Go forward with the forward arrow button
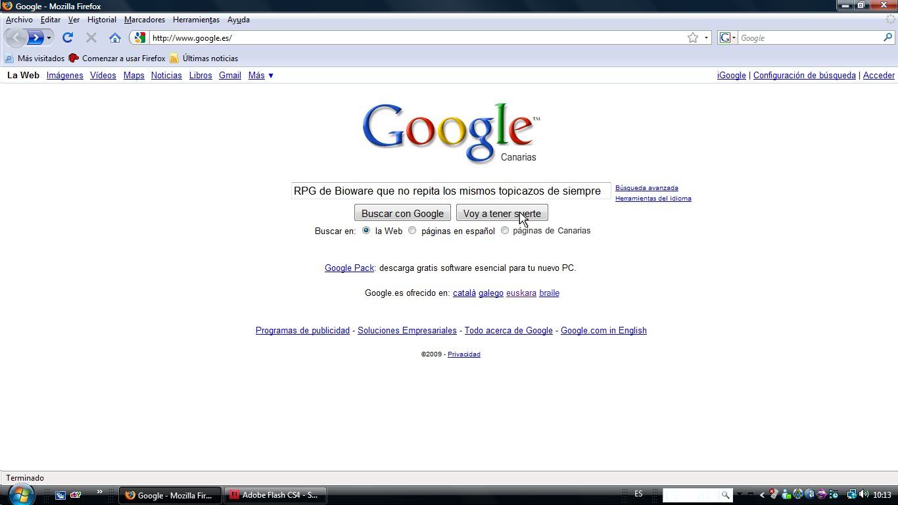This screenshot has height=505, width=898. [x=35, y=37]
